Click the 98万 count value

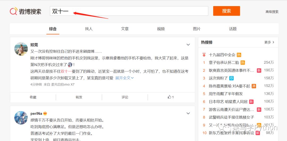[x=270, y=133]
